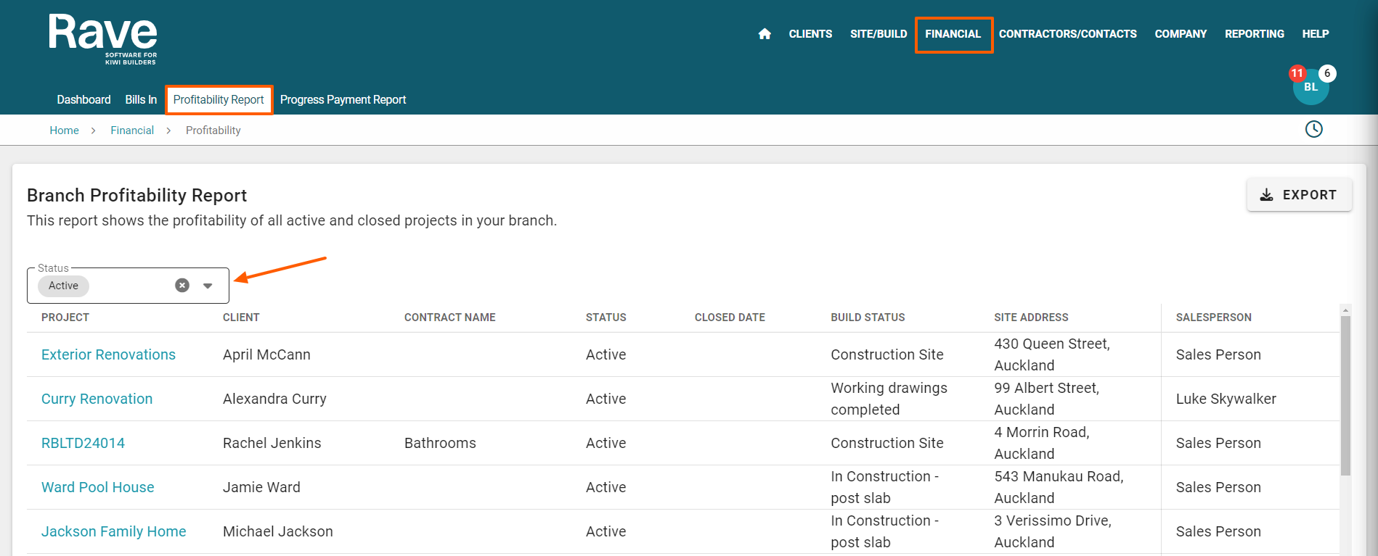The height and width of the screenshot is (556, 1378).
Task: Export the profitability report
Action: point(1299,195)
